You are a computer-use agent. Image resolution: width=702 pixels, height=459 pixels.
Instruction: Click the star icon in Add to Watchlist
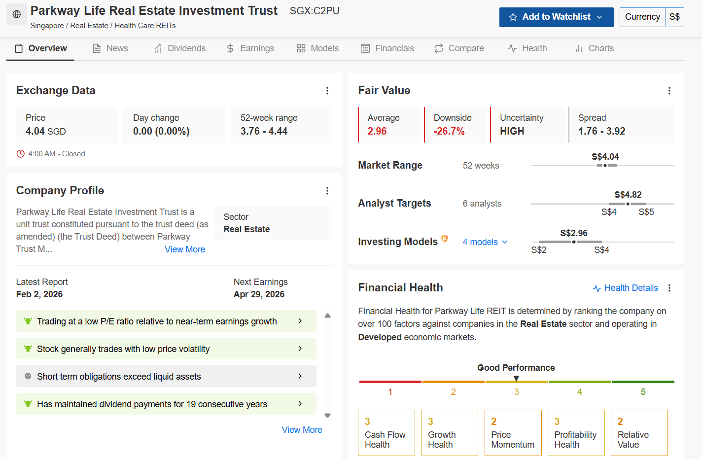[513, 17]
